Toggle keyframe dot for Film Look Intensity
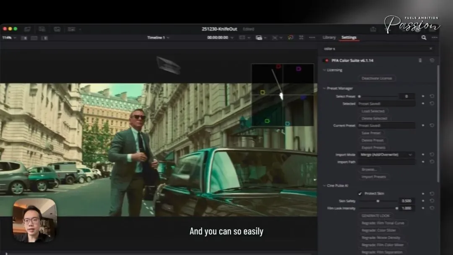Viewport: 453px width, 255px height. point(423,208)
